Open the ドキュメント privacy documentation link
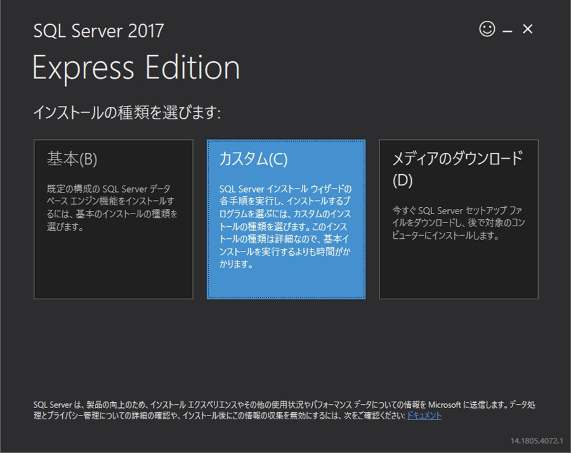The height and width of the screenshot is (453, 571). (x=424, y=416)
